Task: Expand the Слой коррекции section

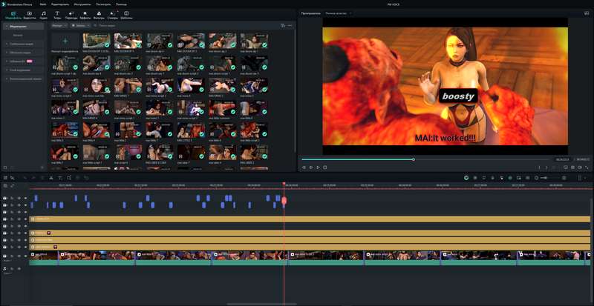Action: [x=24, y=70]
